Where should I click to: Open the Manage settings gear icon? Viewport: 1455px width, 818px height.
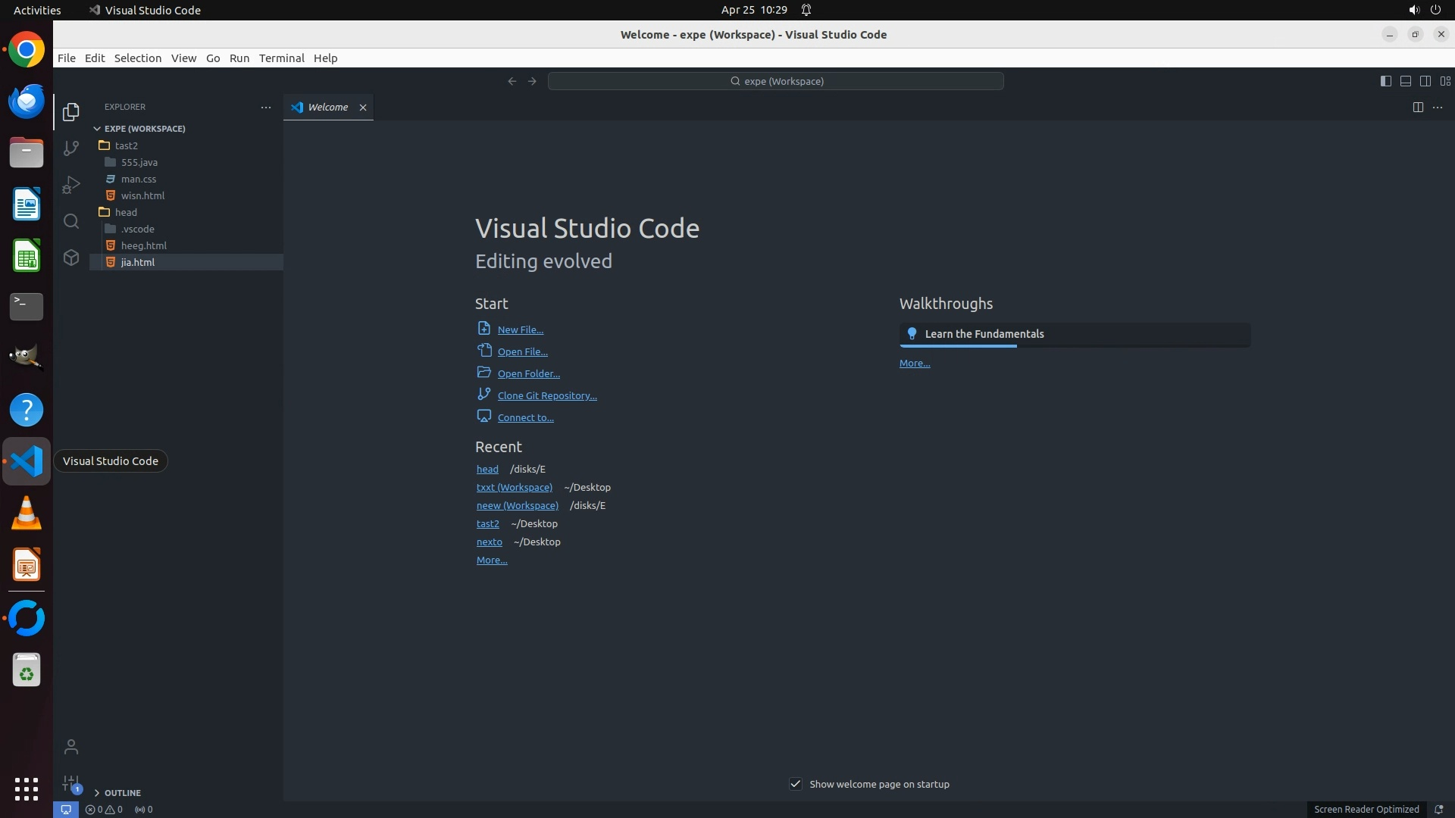click(x=71, y=783)
